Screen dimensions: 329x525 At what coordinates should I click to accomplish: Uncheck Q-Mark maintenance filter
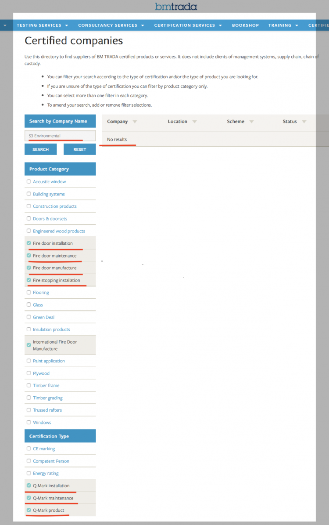[29, 498]
